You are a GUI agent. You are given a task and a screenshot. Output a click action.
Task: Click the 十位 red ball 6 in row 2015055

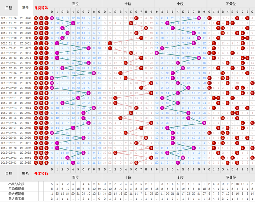[x=136, y=163]
